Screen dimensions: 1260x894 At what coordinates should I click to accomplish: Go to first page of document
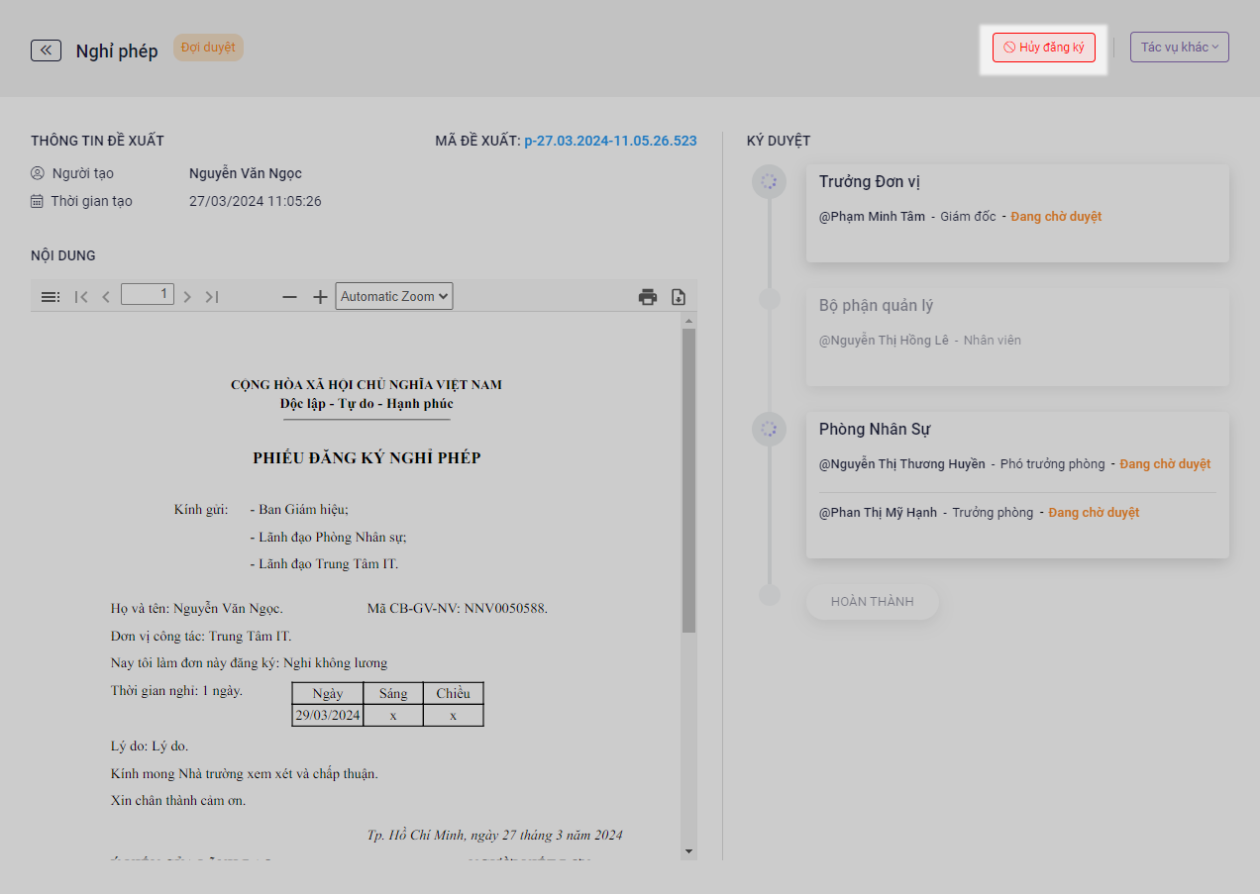click(x=81, y=296)
